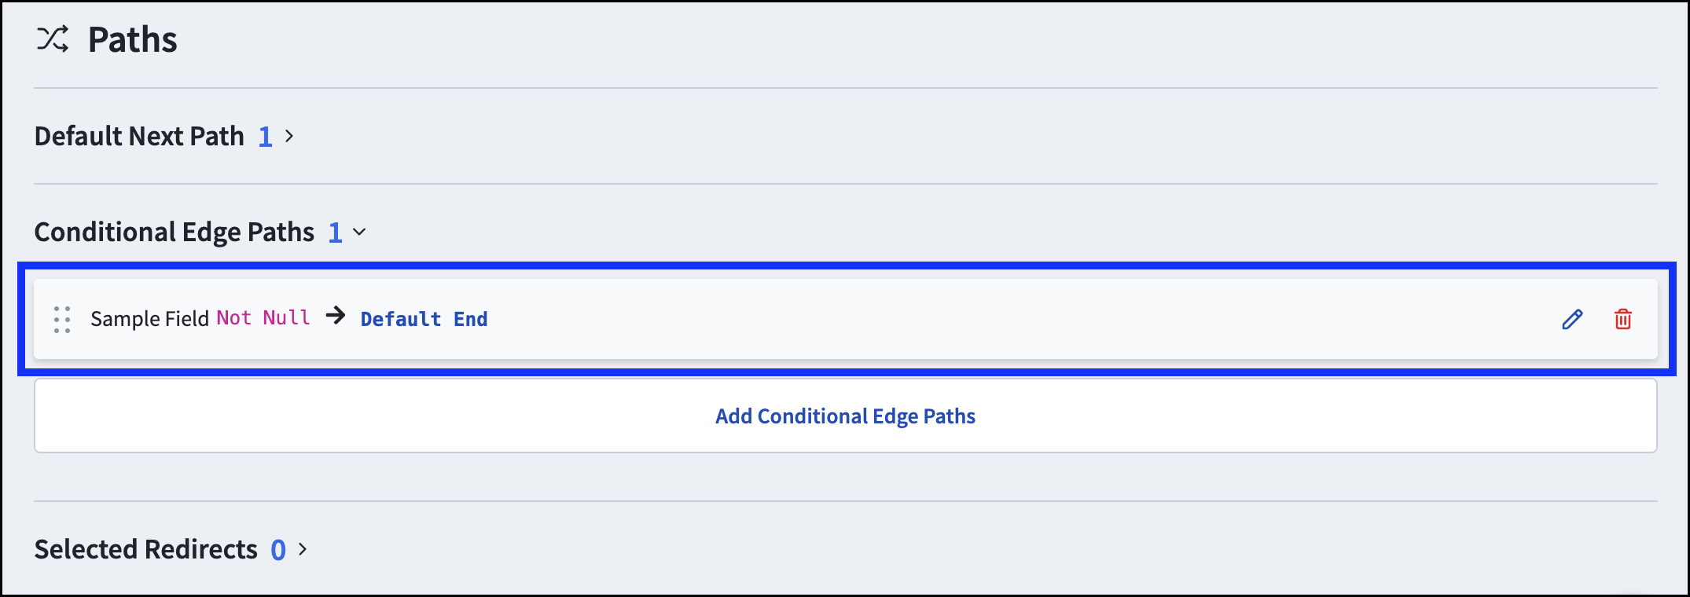The height and width of the screenshot is (597, 1690).
Task: Click Add Conditional Edge Paths button
Action: point(846,416)
